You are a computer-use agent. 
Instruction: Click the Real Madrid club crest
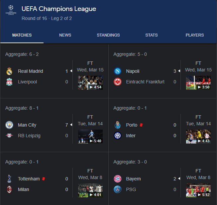(9, 71)
